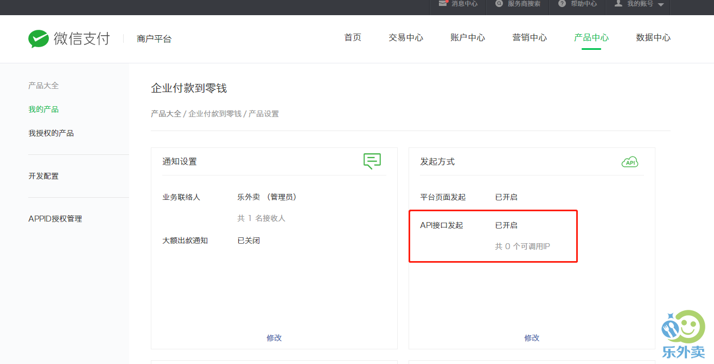Open 开发配置 in left sidebar
The image size is (714, 364).
[x=43, y=176]
